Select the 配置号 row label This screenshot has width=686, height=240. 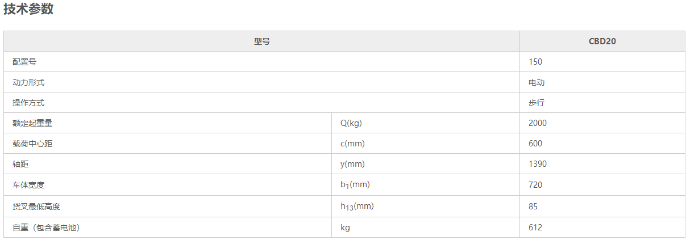pos(24,62)
